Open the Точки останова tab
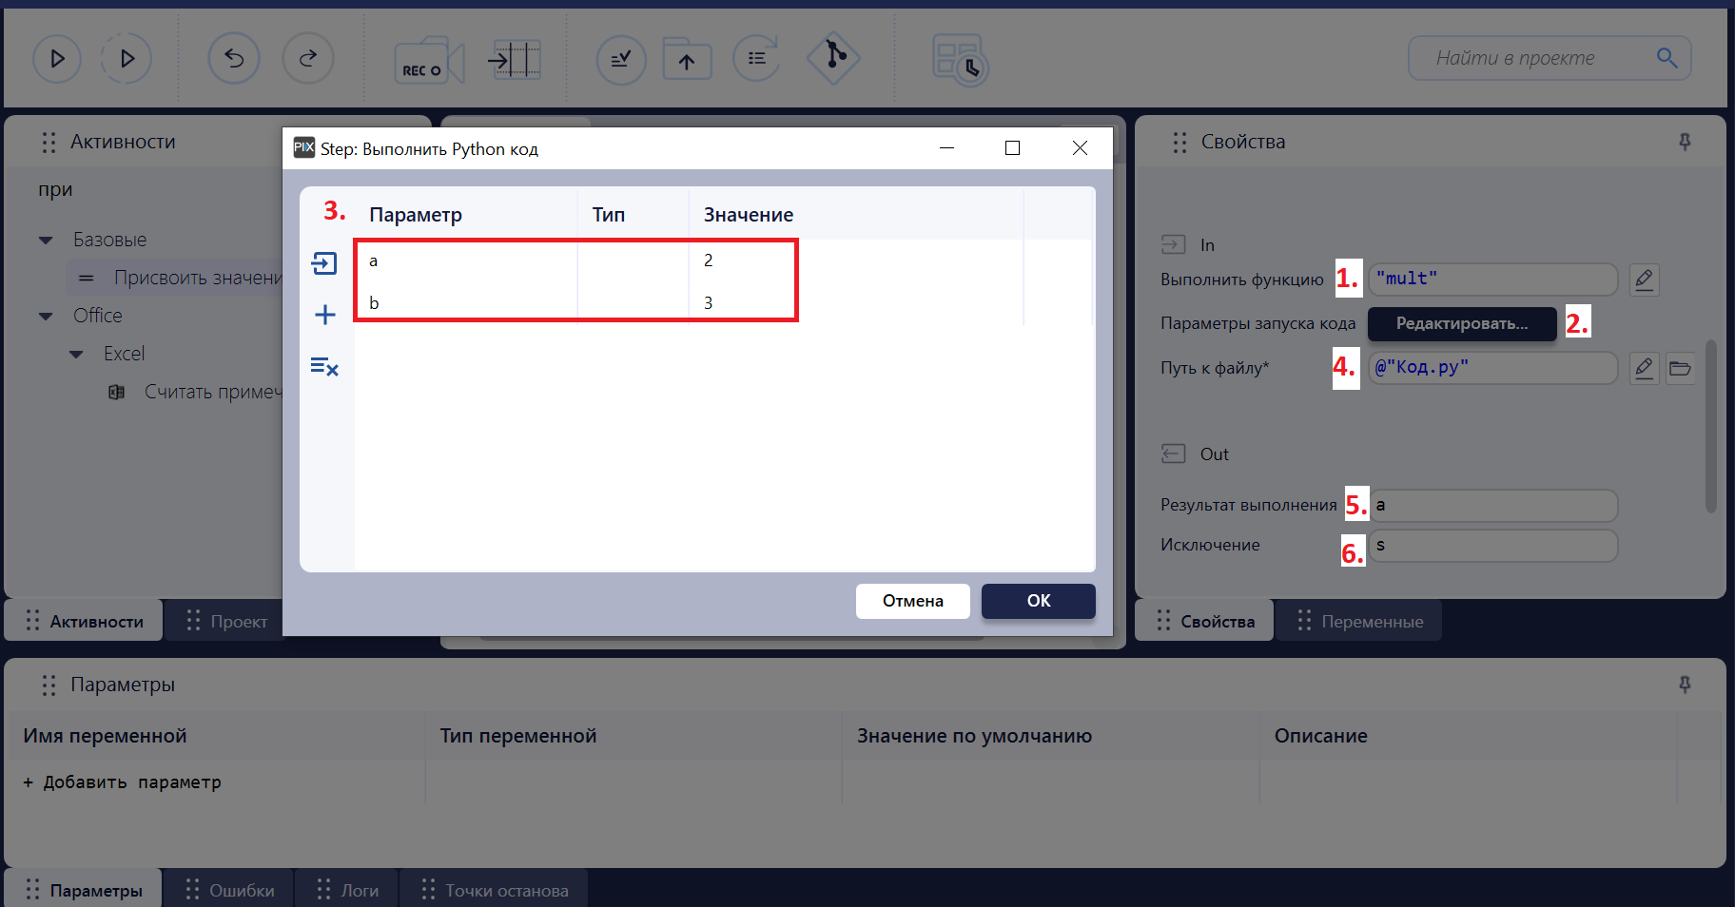Viewport: 1735px width, 907px height. pyautogui.click(x=494, y=890)
